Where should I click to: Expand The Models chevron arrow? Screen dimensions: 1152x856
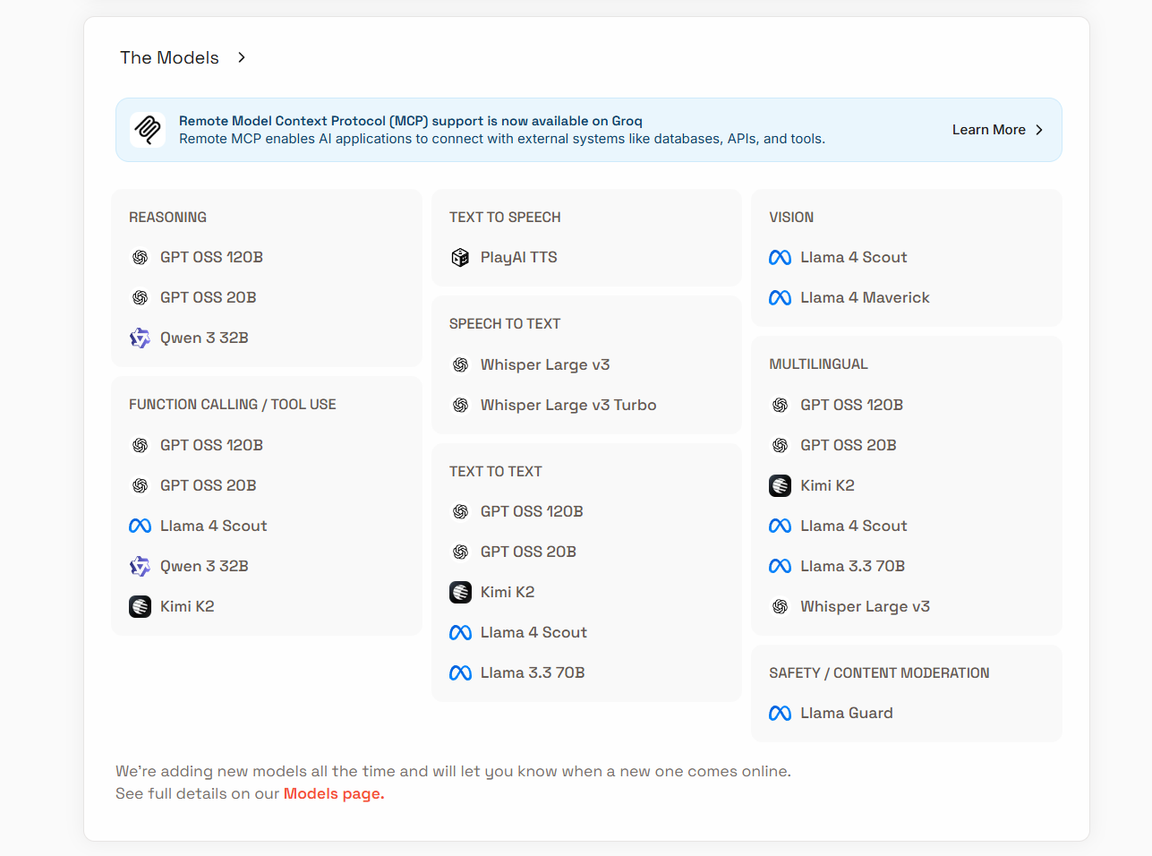click(242, 57)
